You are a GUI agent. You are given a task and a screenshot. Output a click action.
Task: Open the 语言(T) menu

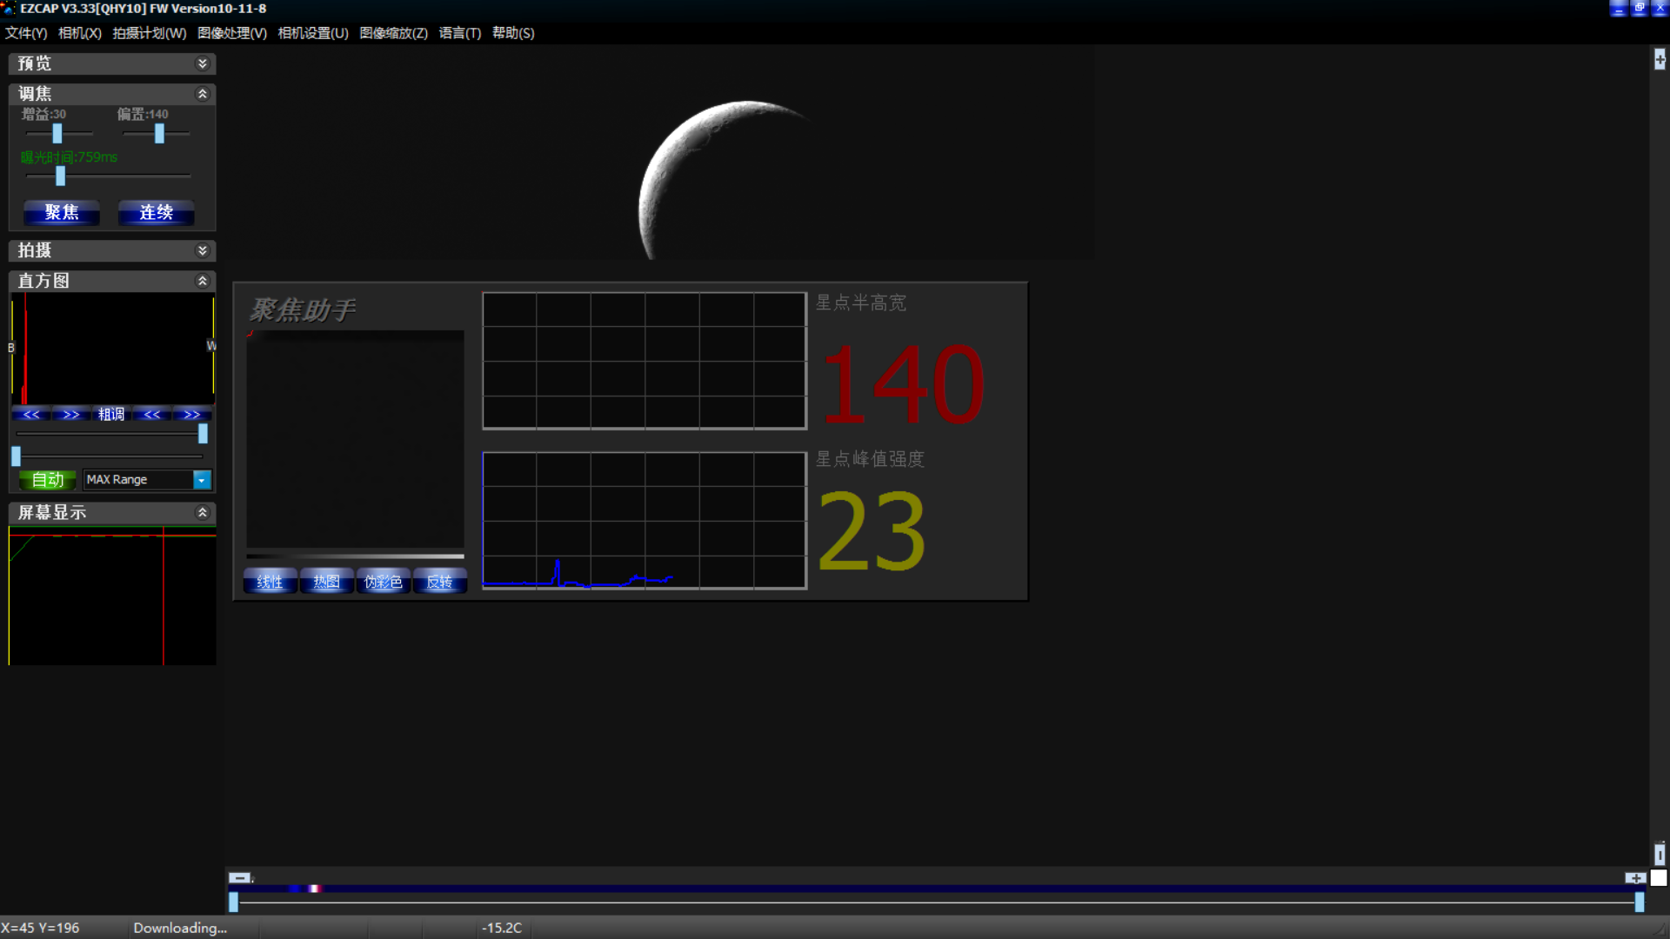pos(460,33)
